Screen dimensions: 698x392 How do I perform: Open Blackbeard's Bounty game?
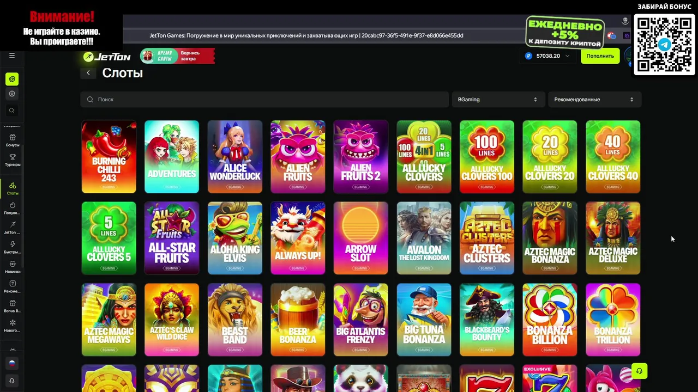pyautogui.click(x=487, y=320)
